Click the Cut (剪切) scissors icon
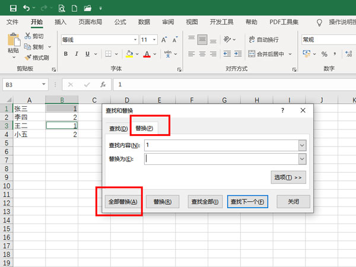 pyautogui.click(x=27, y=36)
